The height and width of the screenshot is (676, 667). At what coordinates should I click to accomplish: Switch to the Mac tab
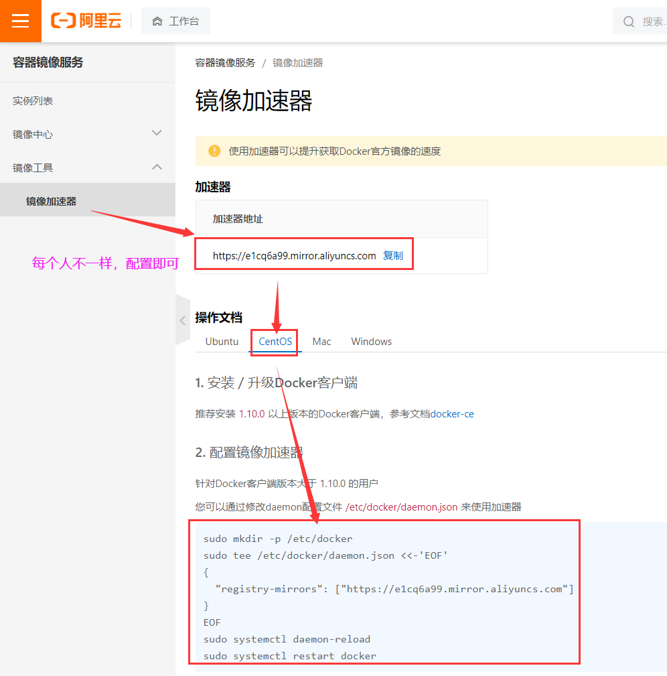322,342
